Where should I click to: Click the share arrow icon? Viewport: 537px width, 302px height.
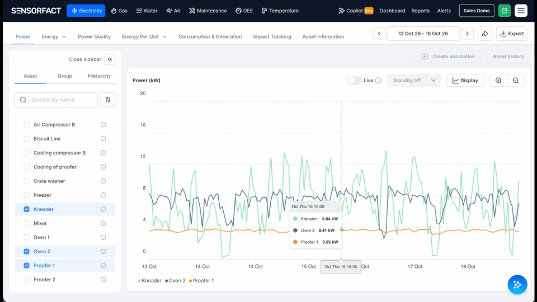click(x=485, y=34)
